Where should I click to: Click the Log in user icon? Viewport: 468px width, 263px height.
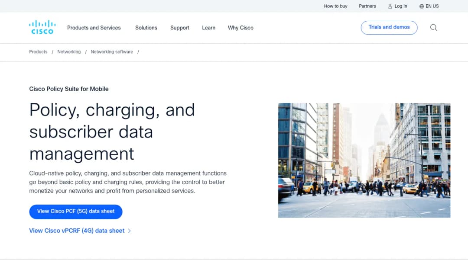click(x=390, y=6)
